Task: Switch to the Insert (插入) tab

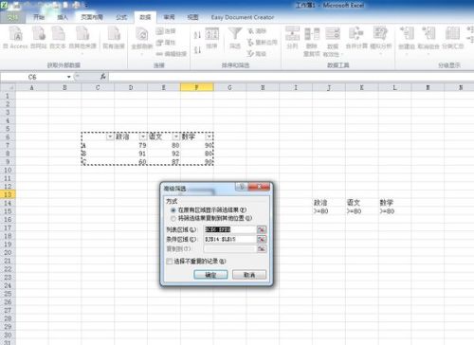Action: click(x=63, y=17)
